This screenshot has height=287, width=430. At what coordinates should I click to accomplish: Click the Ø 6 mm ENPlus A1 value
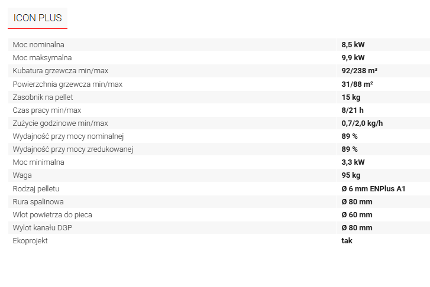tap(373, 189)
